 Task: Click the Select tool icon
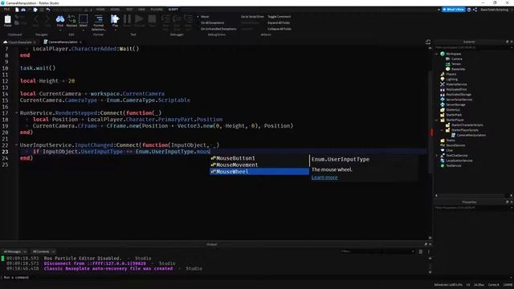pyautogui.click(x=84, y=19)
